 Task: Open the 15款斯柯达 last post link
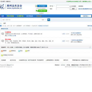click(77, 40)
